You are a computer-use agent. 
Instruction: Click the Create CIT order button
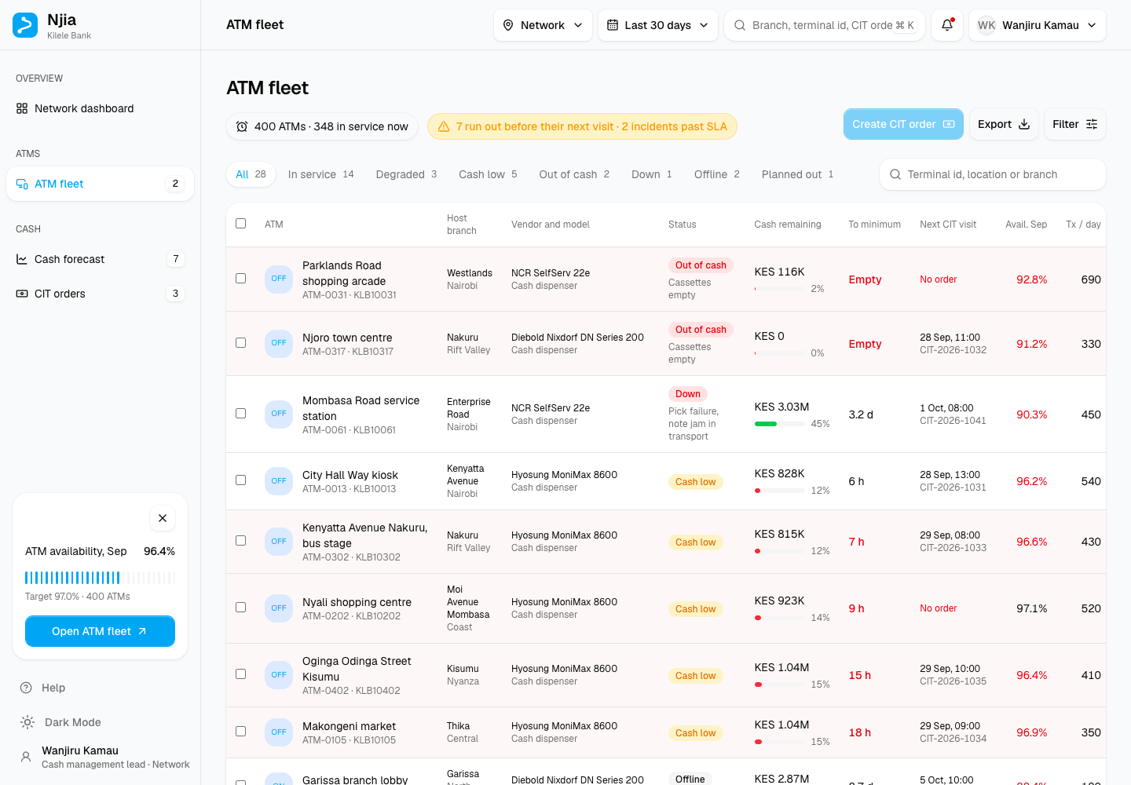[x=903, y=124]
